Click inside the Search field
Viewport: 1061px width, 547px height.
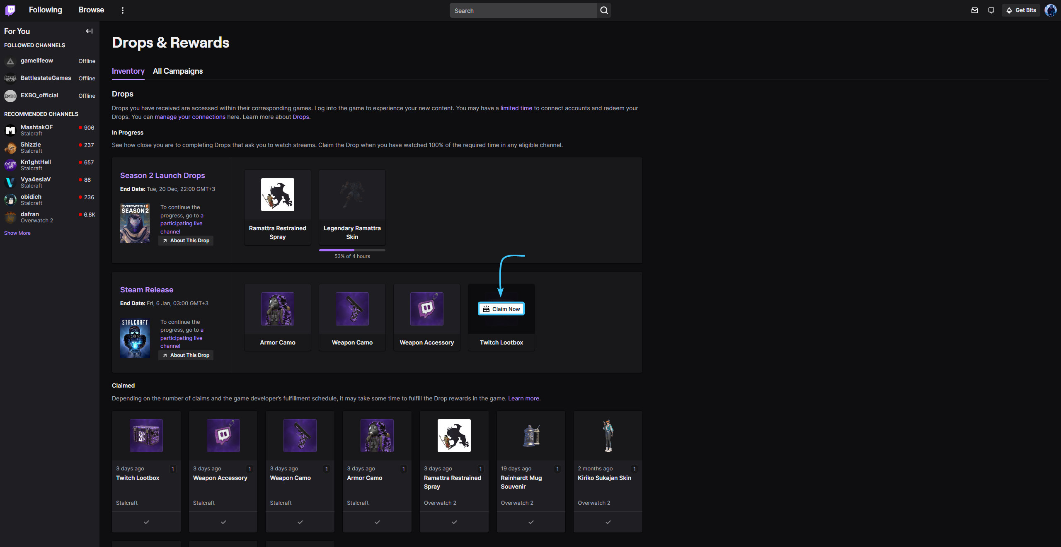(x=523, y=10)
